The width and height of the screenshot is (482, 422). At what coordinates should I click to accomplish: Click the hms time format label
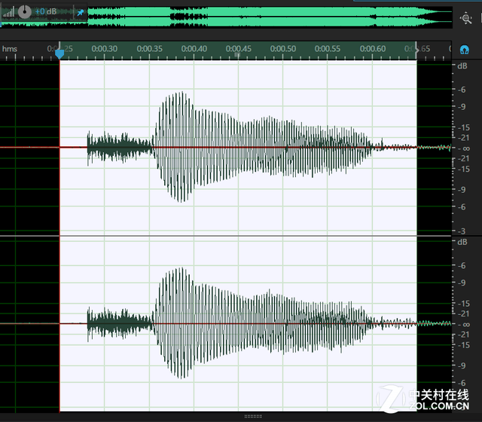pyautogui.click(x=10, y=49)
